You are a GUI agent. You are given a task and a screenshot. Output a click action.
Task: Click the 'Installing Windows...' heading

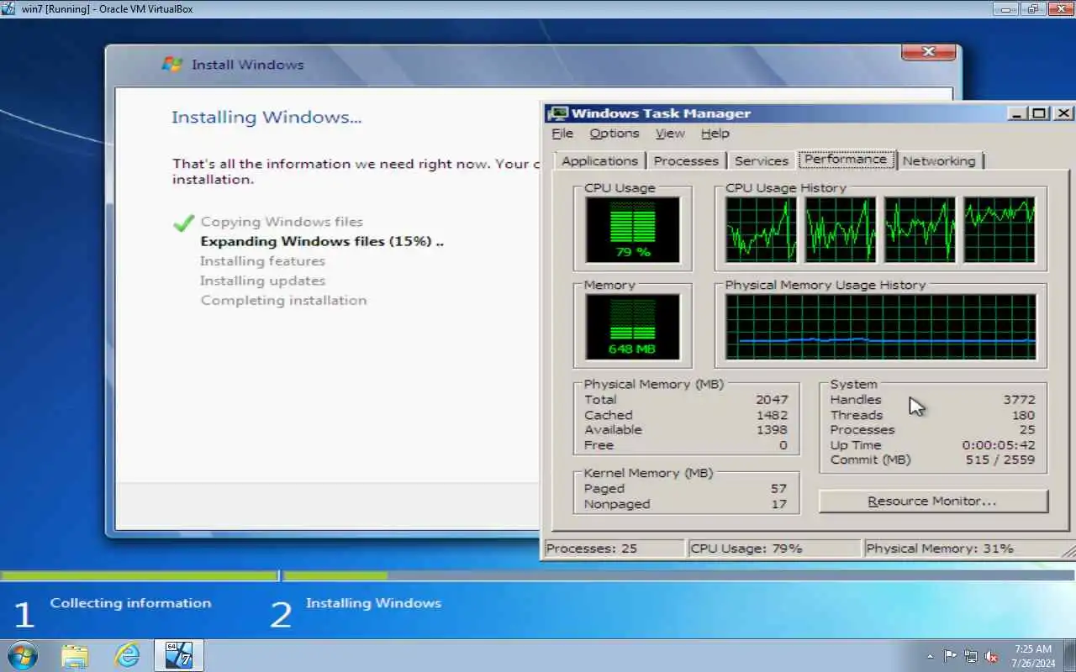click(266, 118)
